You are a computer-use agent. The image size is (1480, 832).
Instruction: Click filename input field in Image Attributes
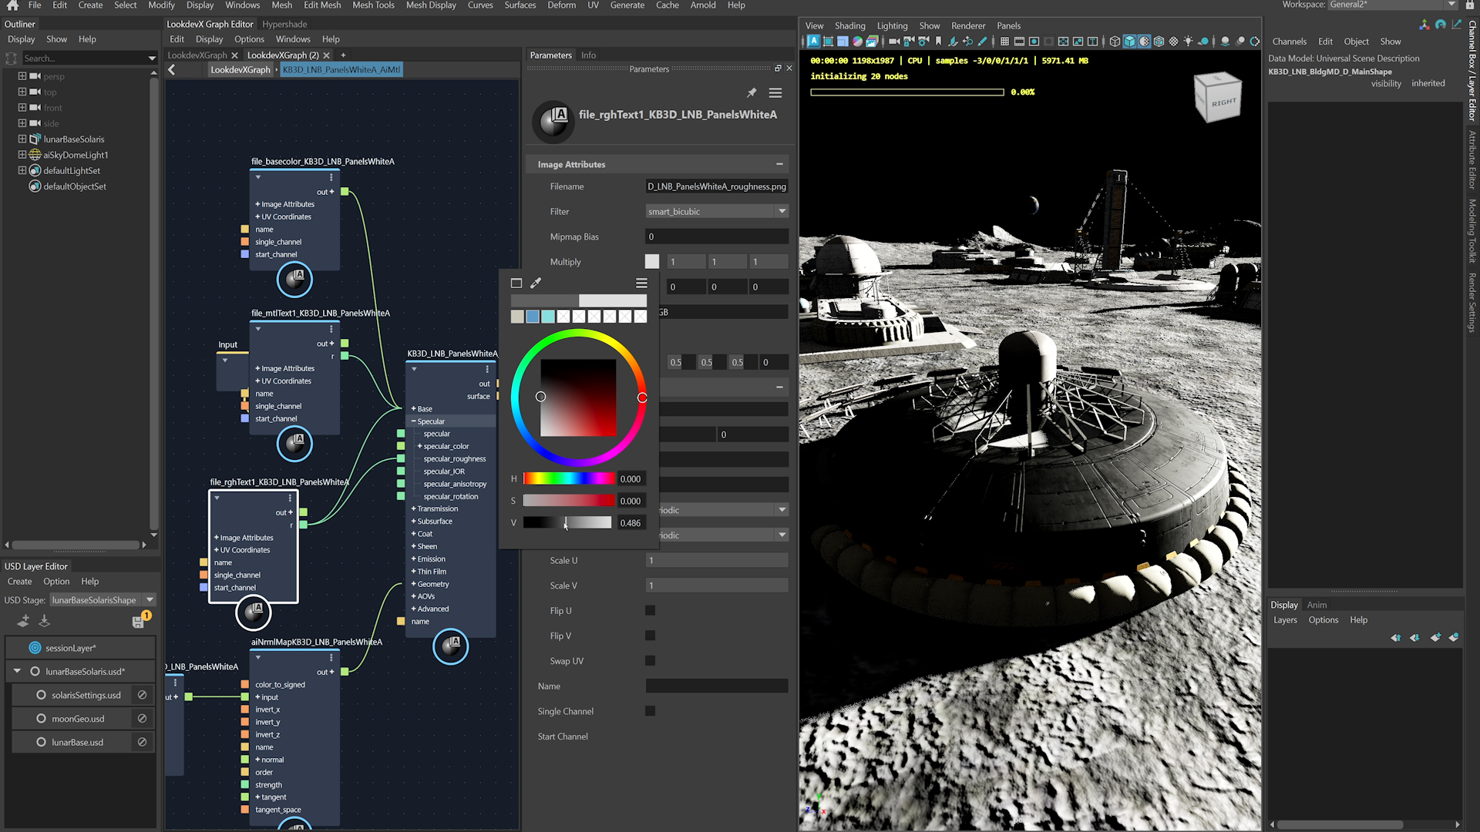(x=717, y=186)
